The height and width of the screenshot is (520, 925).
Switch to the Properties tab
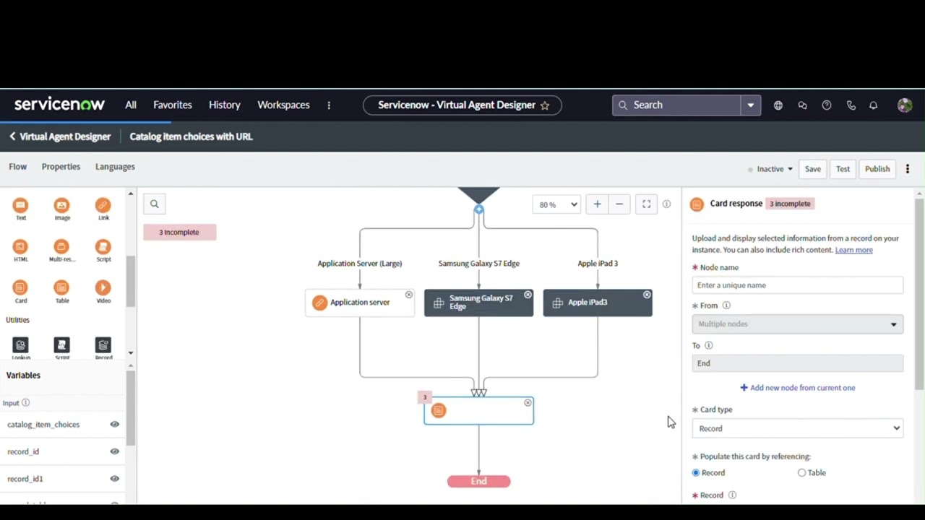click(x=61, y=167)
